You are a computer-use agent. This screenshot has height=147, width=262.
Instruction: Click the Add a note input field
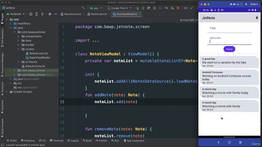[x=229, y=40]
